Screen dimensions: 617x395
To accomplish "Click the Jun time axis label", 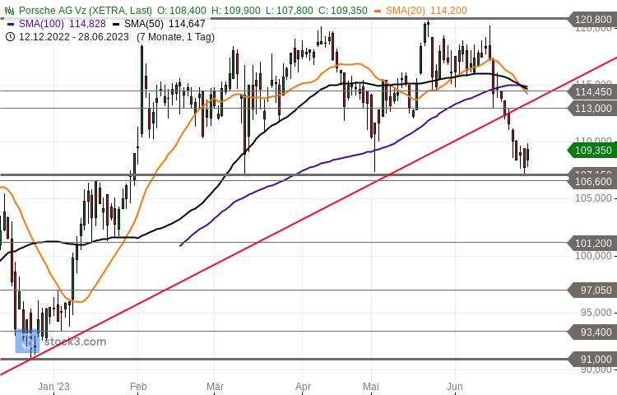I will pos(454,386).
